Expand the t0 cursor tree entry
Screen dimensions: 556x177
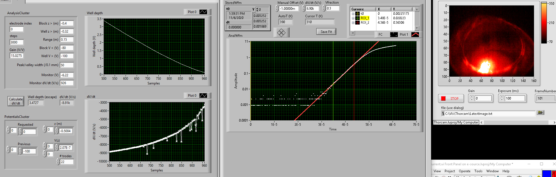pyautogui.click(x=353, y=14)
